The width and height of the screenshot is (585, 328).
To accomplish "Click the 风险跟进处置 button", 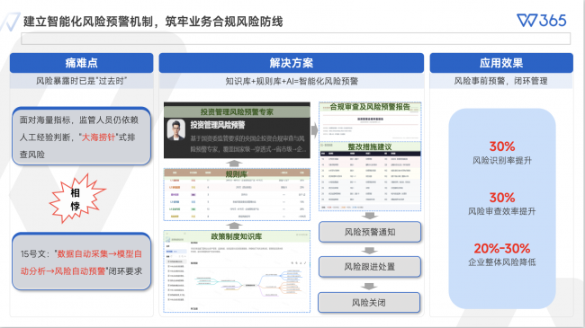I will click(370, 267).
